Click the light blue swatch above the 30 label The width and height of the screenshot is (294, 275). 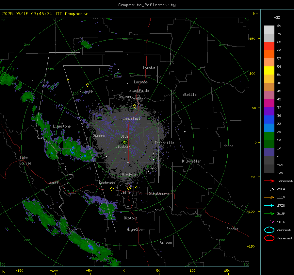pos(269,128)
